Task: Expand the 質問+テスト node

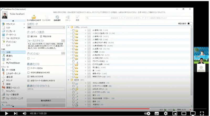Action: coord(71,74)
